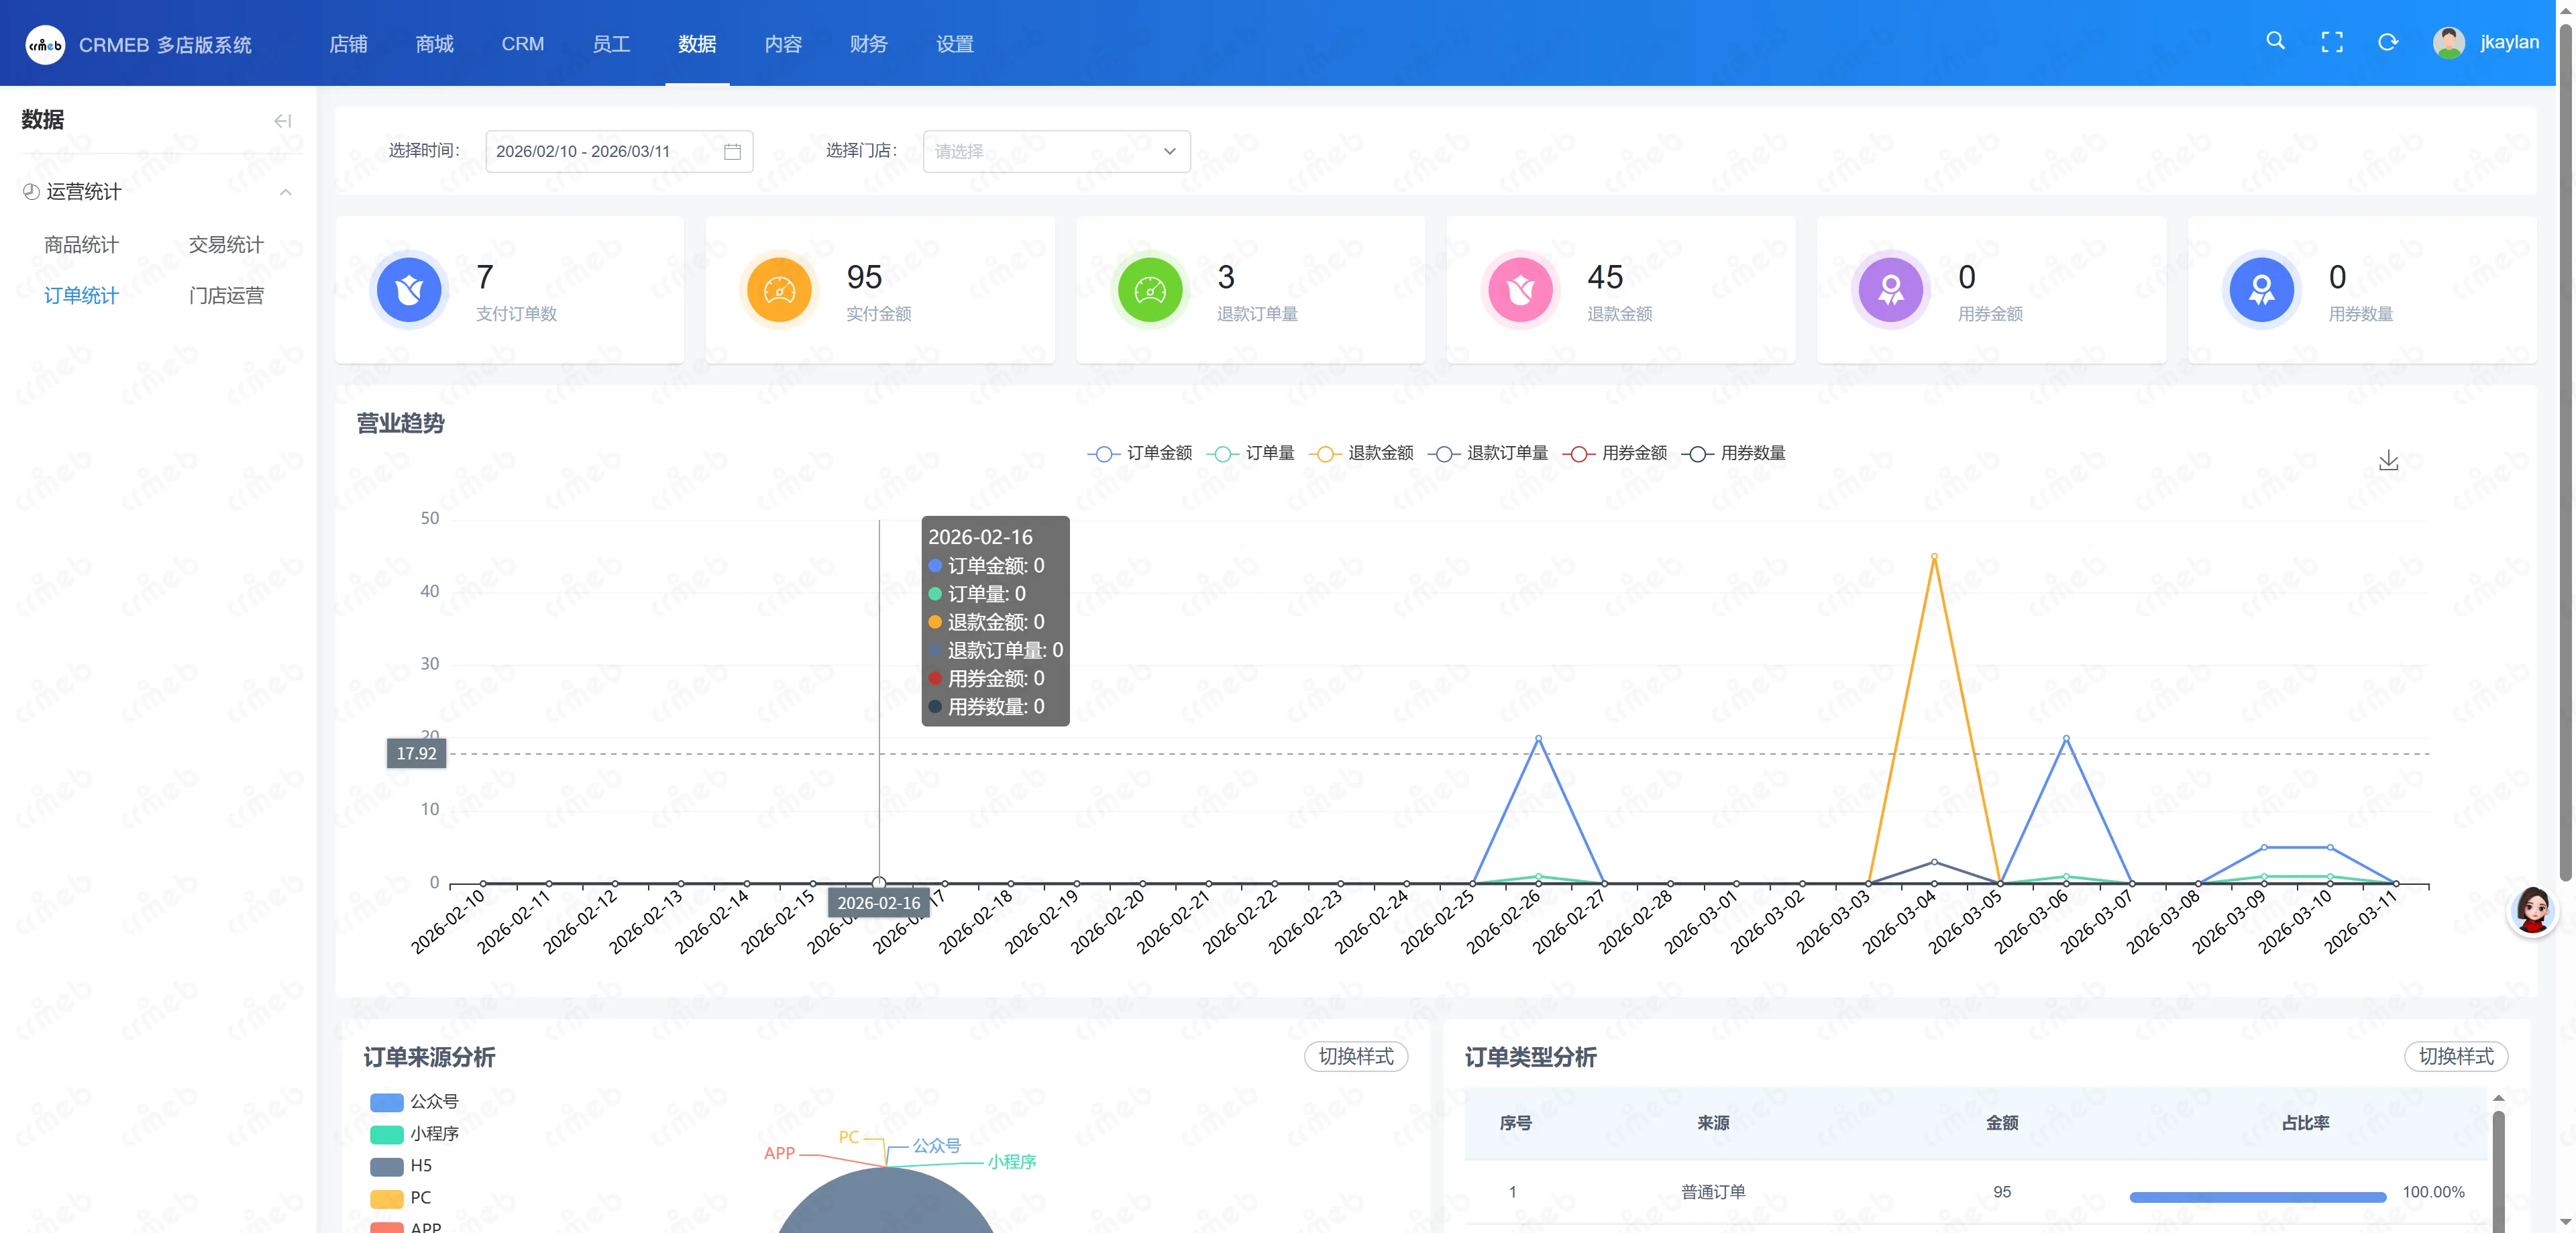
Task: Click the 普通订单 table cell
Action: [1712, 1191]
